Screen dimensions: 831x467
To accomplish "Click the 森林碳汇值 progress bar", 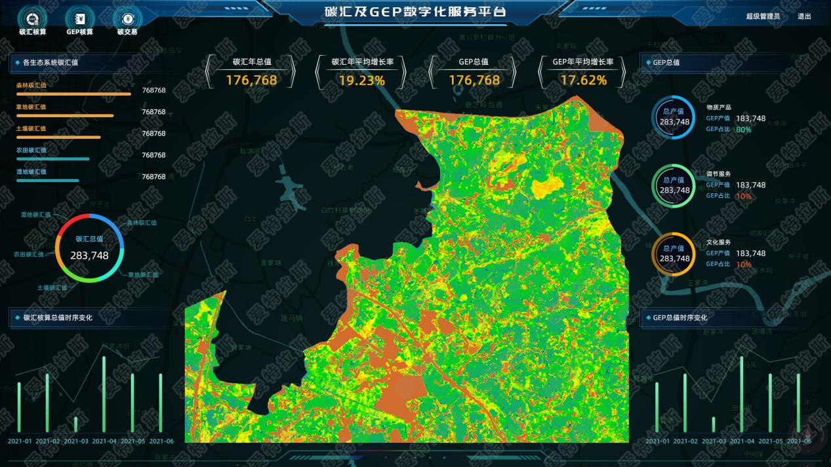I will tap(73, 94).
